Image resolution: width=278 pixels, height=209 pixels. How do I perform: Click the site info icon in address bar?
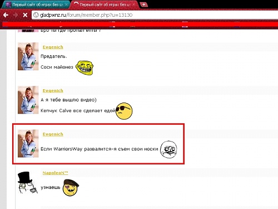[36, 15]
